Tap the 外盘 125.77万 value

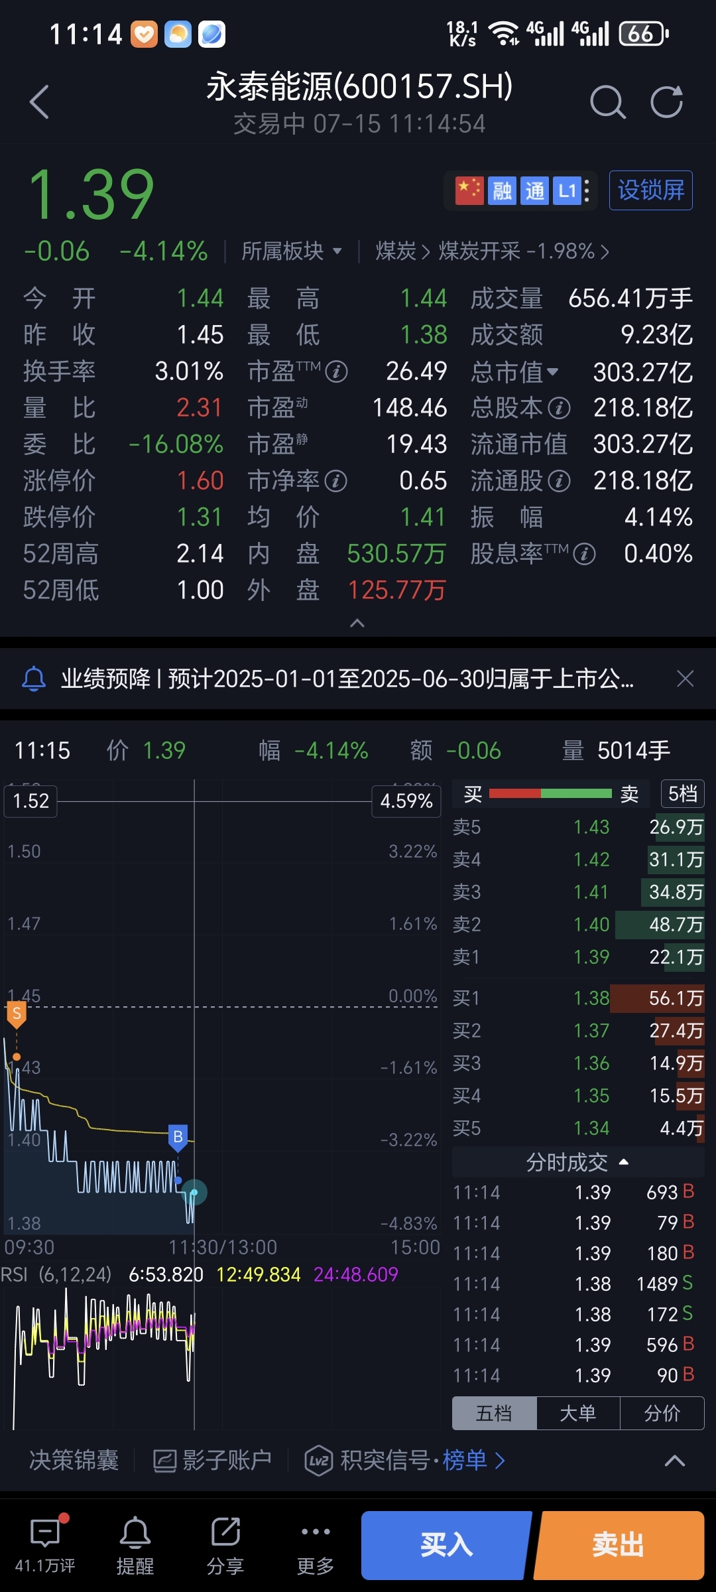coord(396,590)
